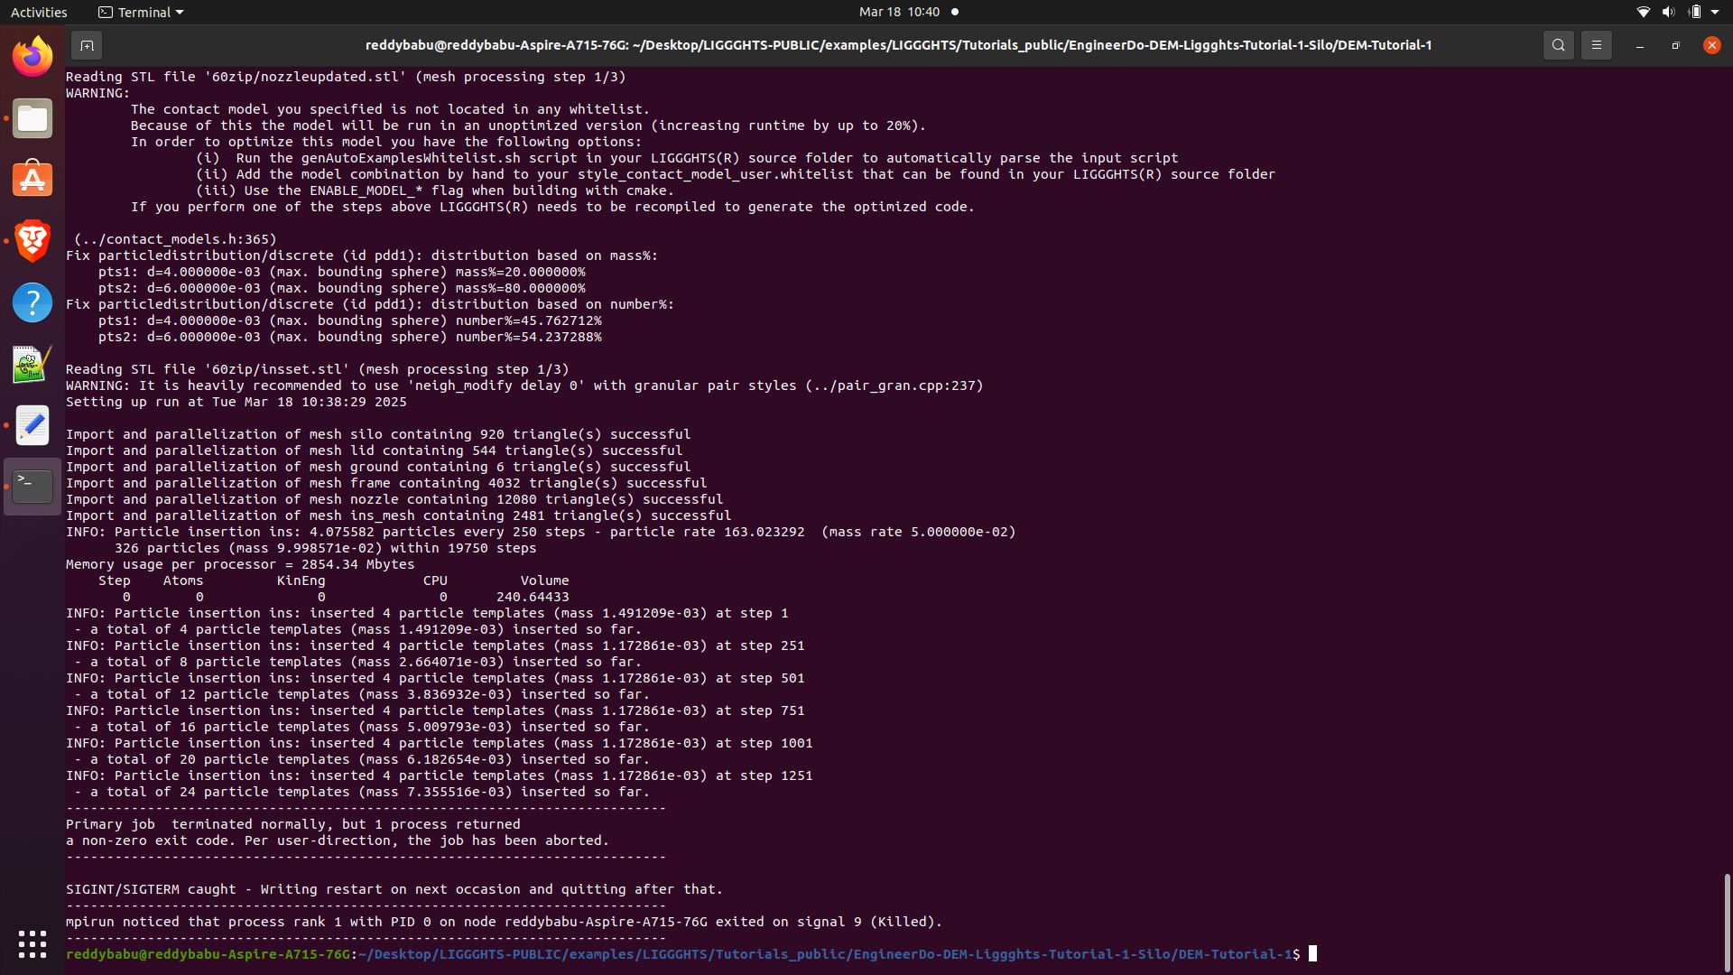Open terminal search with magnifier icon
This screenshot has height=975, width=1733.
click(1558, 45)
